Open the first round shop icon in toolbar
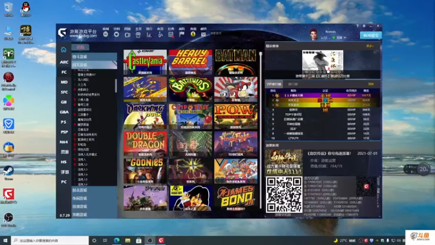 pyautogui.click(x=105, y=34)
